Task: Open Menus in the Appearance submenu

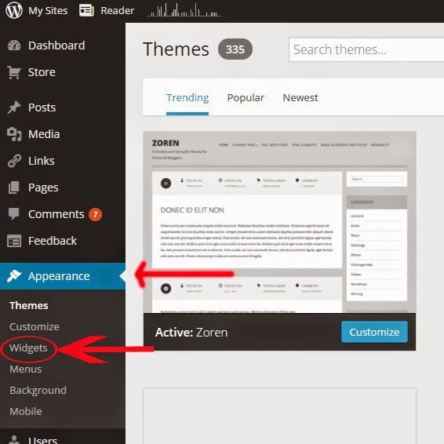Action: (x=25, y=369)
